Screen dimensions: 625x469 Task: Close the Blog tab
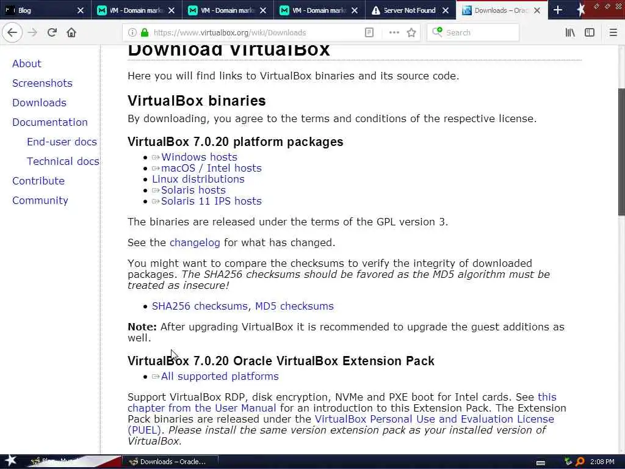pyautogui.click(x=80, y=10)
